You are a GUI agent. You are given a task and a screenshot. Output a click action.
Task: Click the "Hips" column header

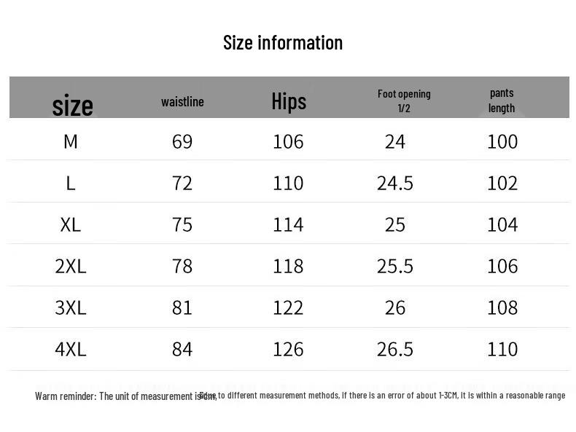pyautogui.click(x=289, y=101)
